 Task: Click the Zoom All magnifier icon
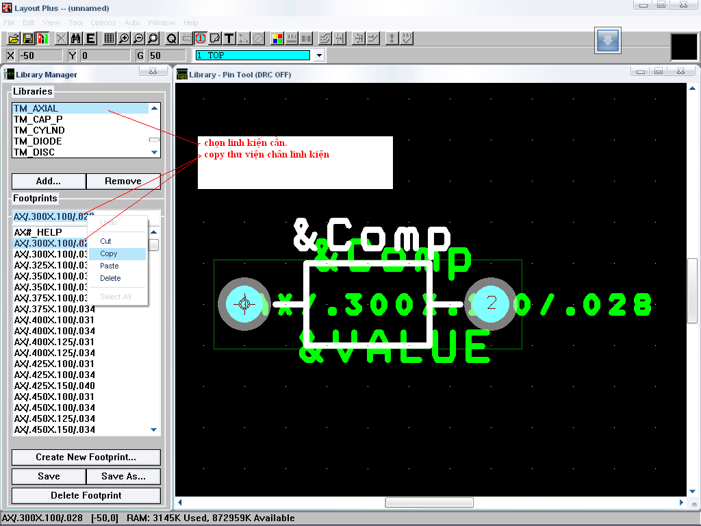[153, 39]
